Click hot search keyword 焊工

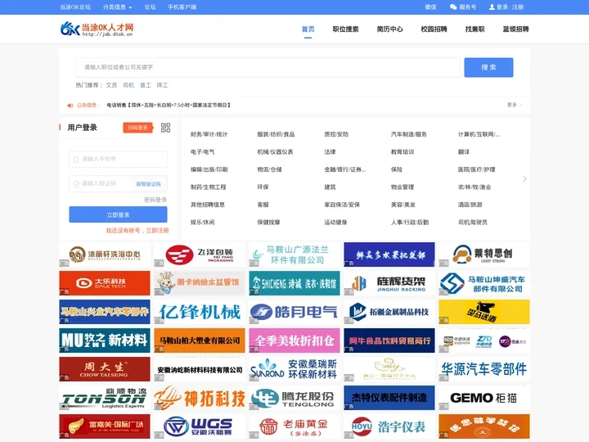click(162, 85)
